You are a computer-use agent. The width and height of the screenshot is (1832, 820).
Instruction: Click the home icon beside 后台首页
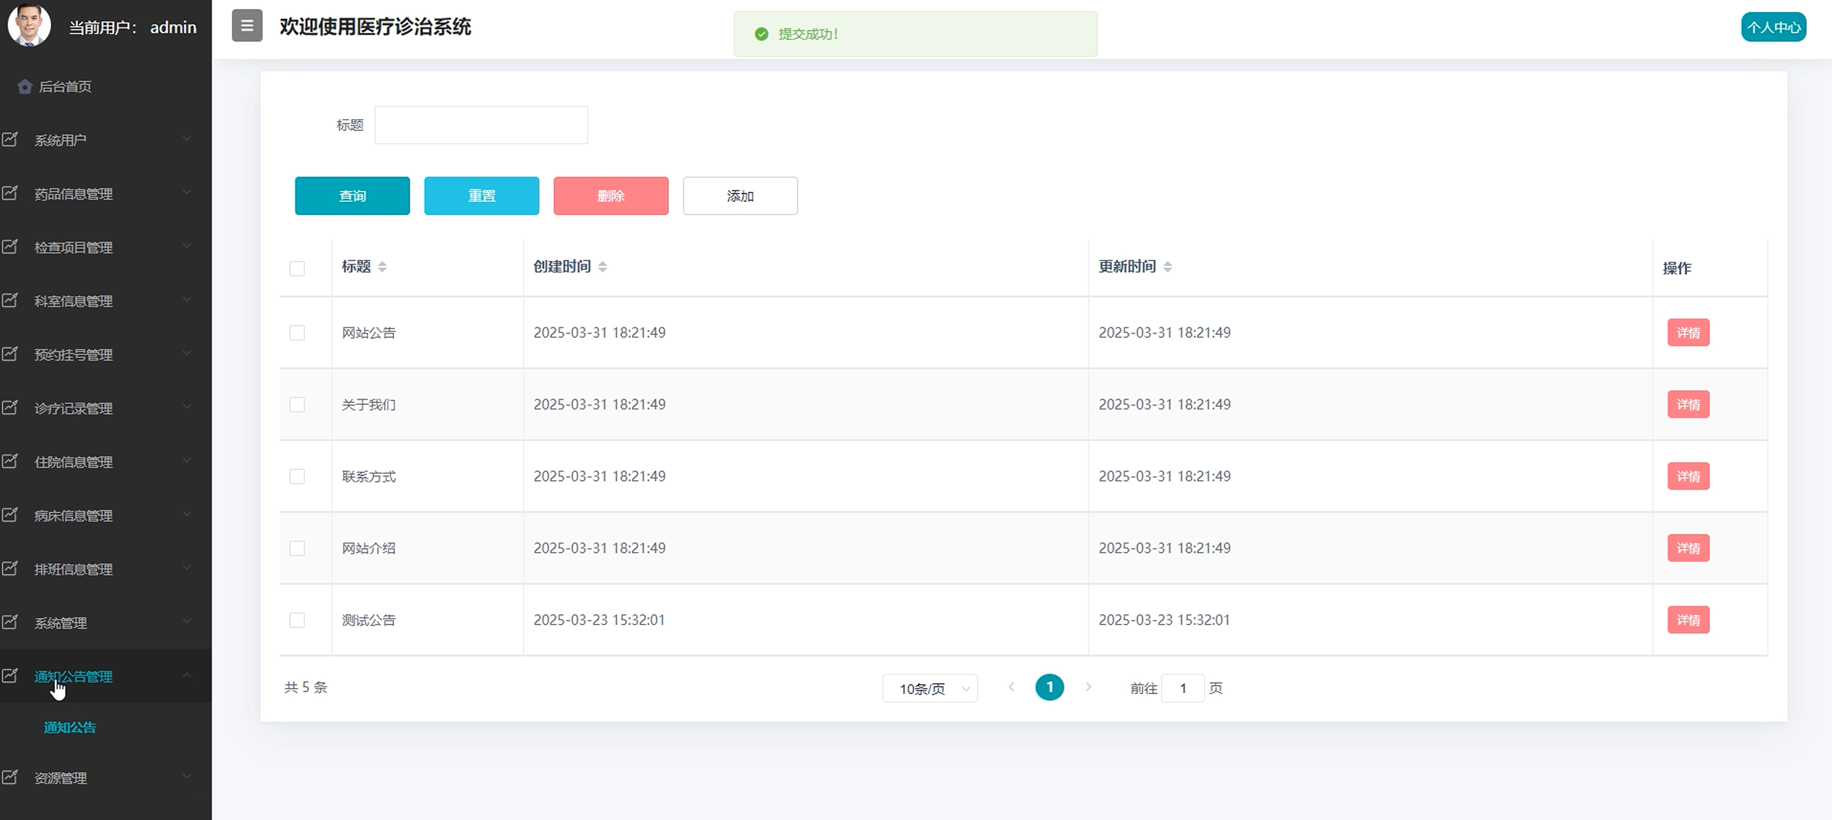pos(25,87)
